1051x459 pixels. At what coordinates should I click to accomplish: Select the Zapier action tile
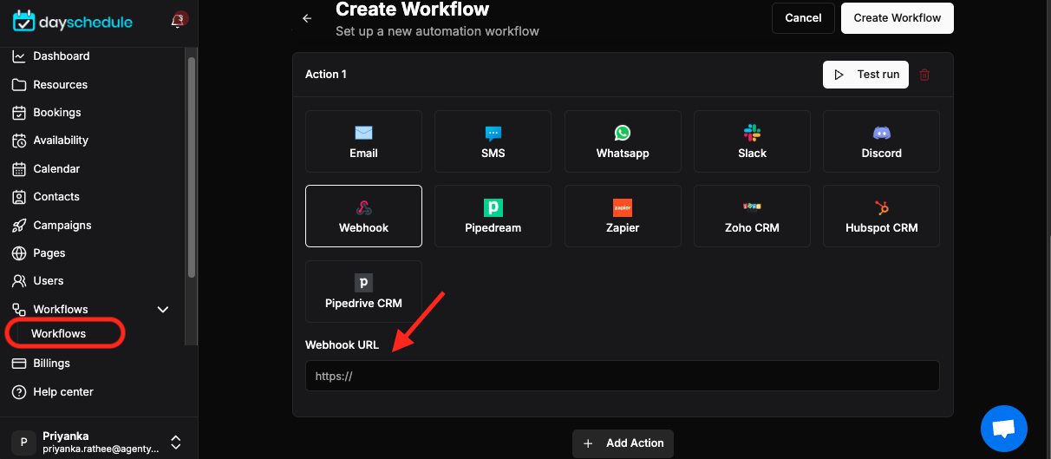tap(623, 216)
